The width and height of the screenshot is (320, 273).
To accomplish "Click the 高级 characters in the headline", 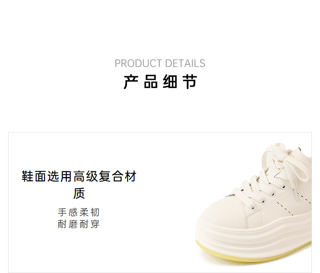I will coord(85,176).
